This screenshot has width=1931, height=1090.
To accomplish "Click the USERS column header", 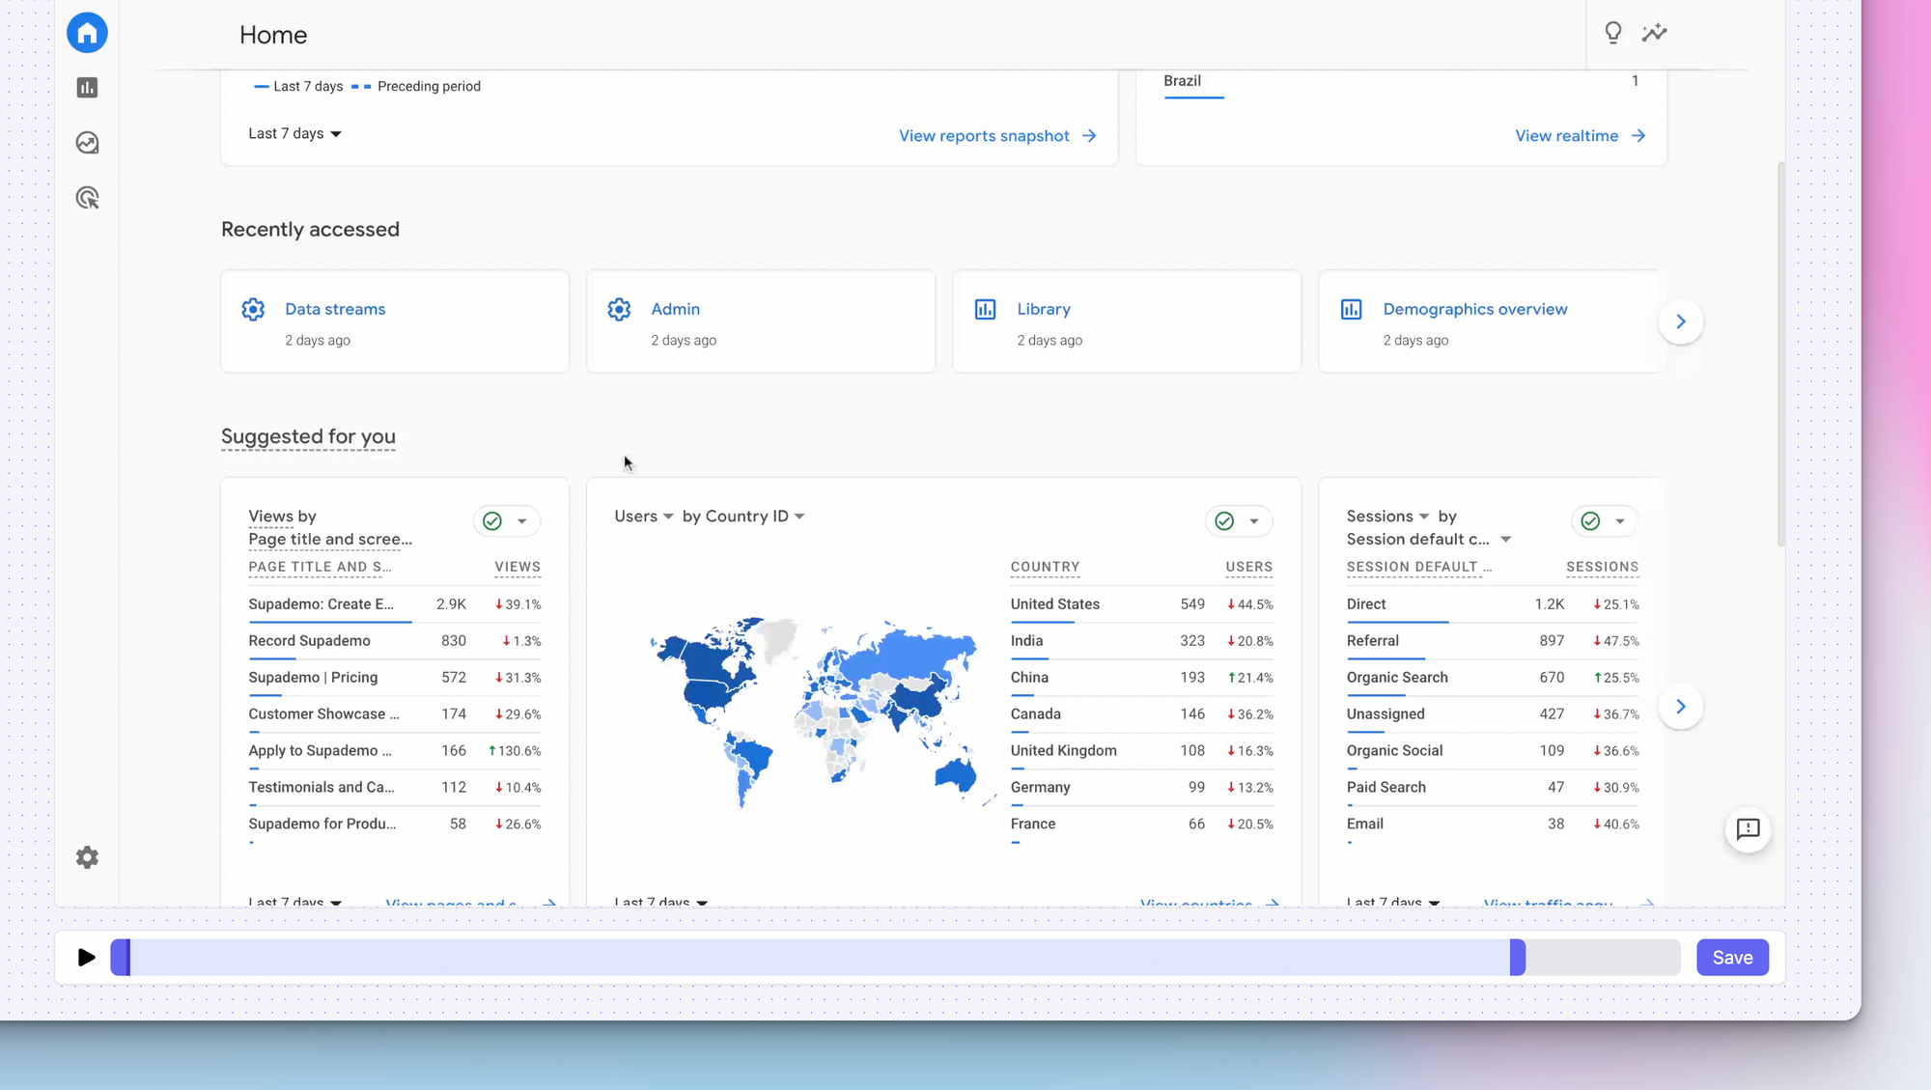I will click(x=1249, y=567).
